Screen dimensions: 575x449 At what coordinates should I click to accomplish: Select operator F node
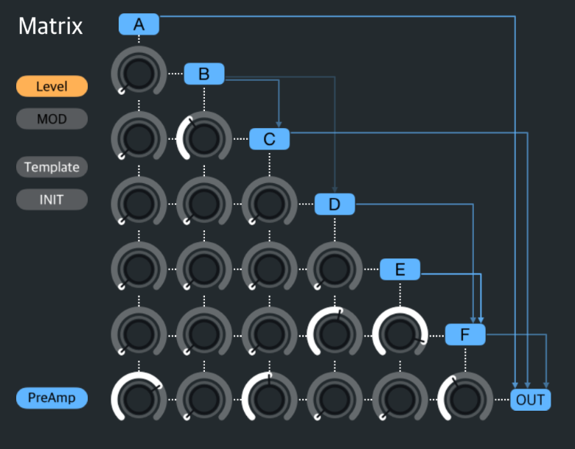click(x=465, y=335)
